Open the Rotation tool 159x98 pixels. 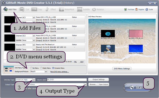point(98,10)
